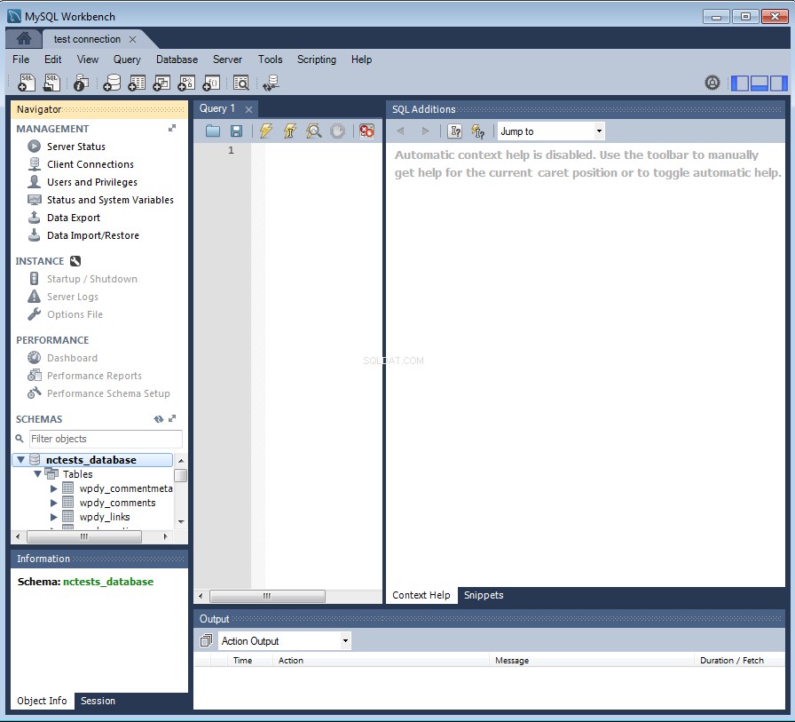
Task: Reconnect to DBMS toolbar icon
Action: 271,83
